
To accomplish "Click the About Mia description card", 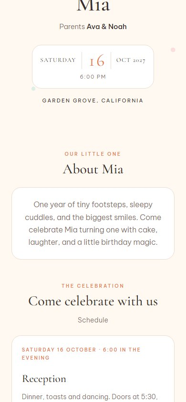I will point(93,223).
